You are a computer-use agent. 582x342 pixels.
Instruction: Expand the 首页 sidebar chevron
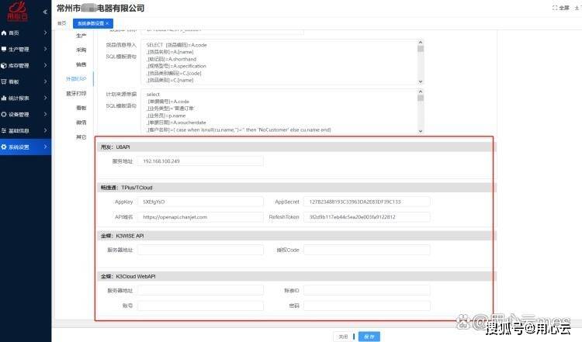coord(45,33)
